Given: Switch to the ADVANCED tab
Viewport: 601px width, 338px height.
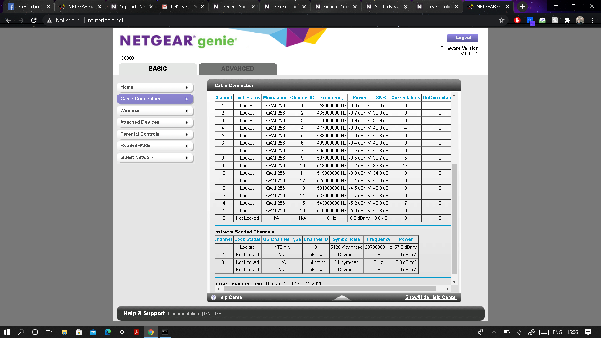Looking at the screenshot, I should (238, 69).
